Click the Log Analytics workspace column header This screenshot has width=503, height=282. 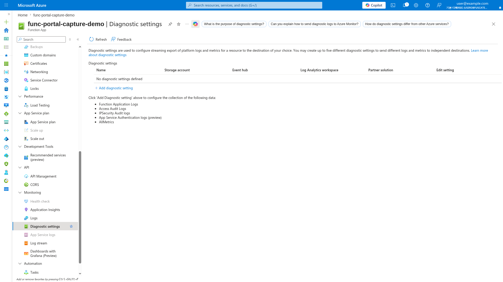tap(319, 70)
